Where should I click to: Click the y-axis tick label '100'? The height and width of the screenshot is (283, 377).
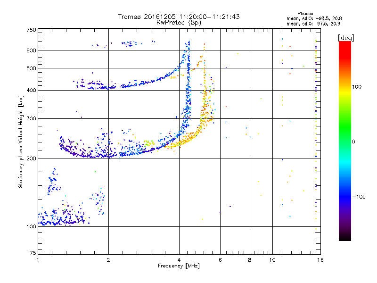coord(31,226)
